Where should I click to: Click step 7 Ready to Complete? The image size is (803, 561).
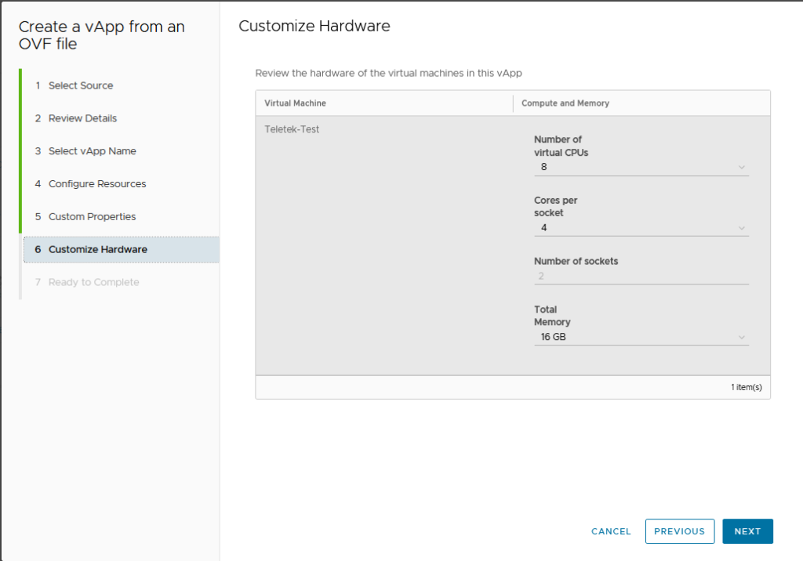coord(87,282)
